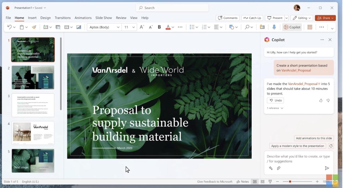The image size is (343, 188).
Task: Toggle Bold formatting
Action: click(x=159, y=27)
